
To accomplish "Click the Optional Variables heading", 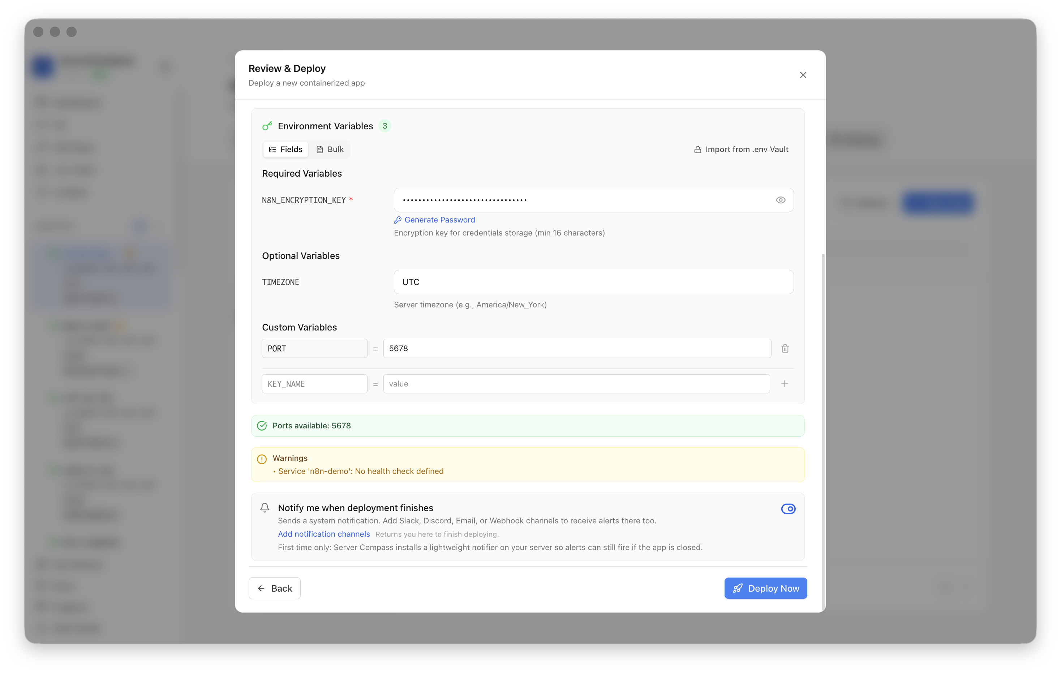I will [x=301, y=256].
